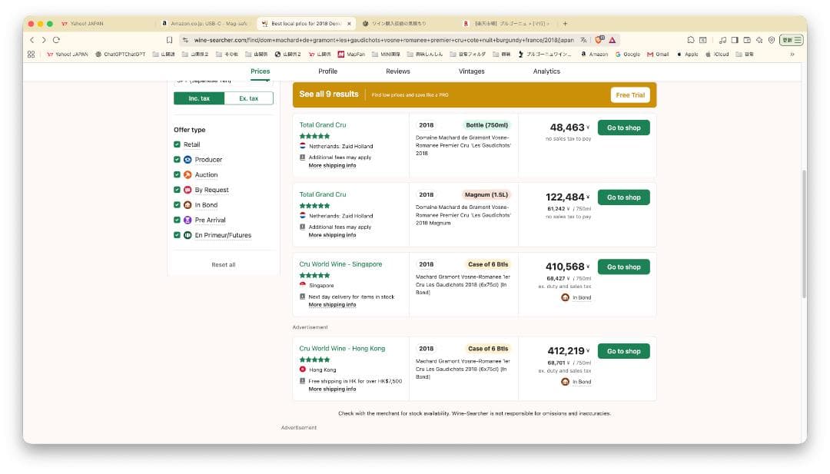The height and width of the screenshot is (474, 830).
Task: Reload the page with the browser refresh icon
Action: [56, 39]
